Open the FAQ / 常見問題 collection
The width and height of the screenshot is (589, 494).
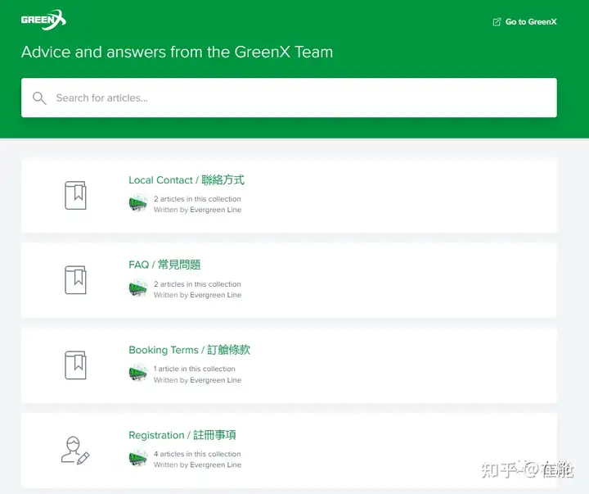164,265
